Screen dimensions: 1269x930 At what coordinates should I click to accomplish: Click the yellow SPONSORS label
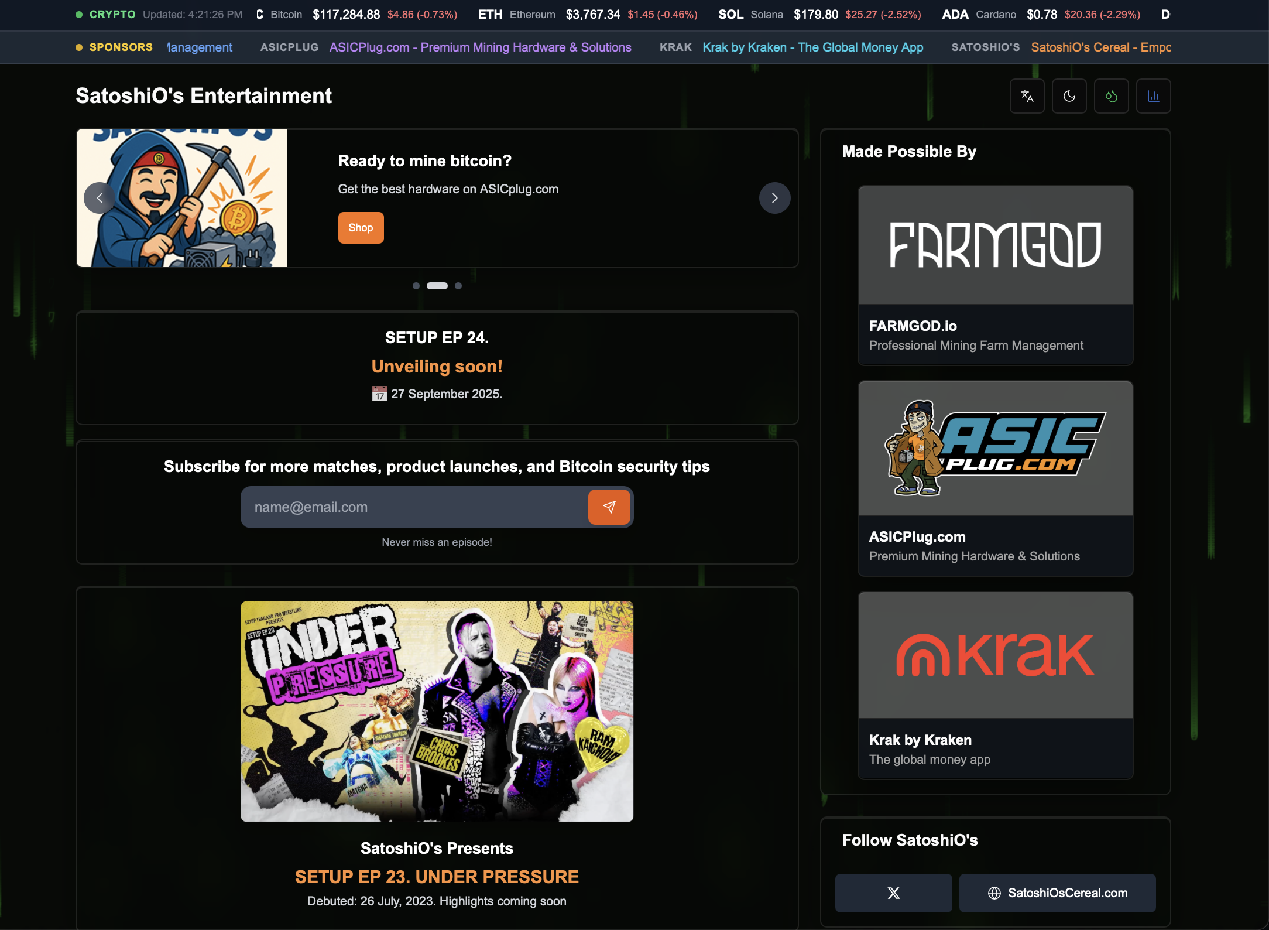tap(121, 47)
